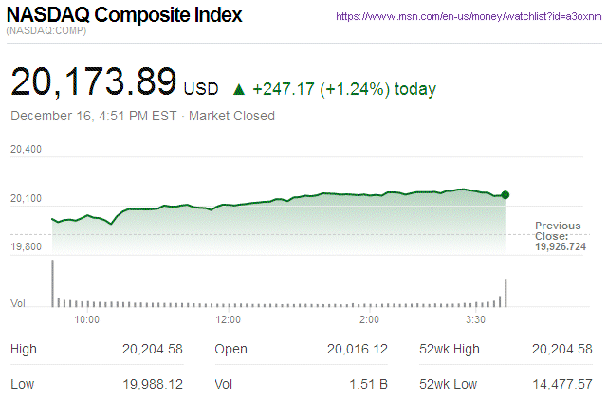Click the 20,400 y-axis label
Viewport: 607px width, 398px height.
click(x=26, y=150)
